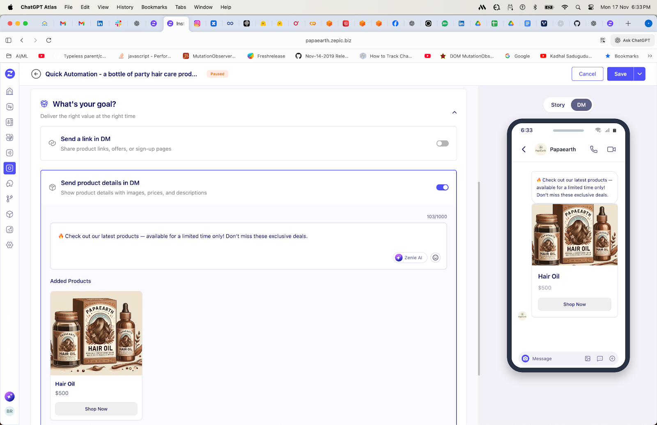Open macOS Spotlight search in the menu bar
This screenshot has width=657, height=425.
[x=578, y=7]
